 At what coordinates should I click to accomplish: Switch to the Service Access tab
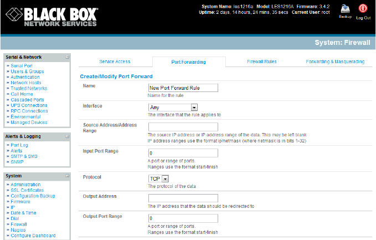click(115, 62)
